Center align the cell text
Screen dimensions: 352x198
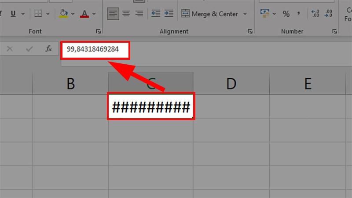click(x=126, y=14)
